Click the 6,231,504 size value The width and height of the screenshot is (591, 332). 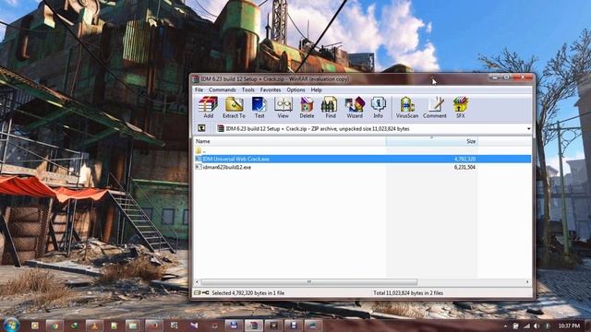coord(464,167)
